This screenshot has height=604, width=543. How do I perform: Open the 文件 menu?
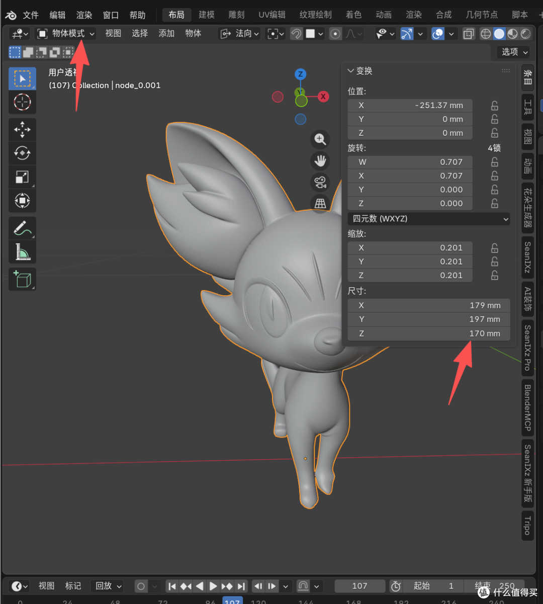coord(31,15)
